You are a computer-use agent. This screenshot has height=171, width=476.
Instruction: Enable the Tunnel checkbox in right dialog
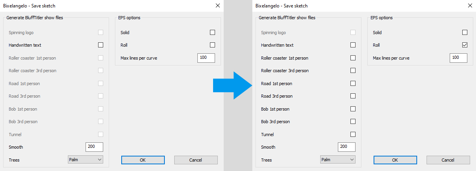click(353, 135)
